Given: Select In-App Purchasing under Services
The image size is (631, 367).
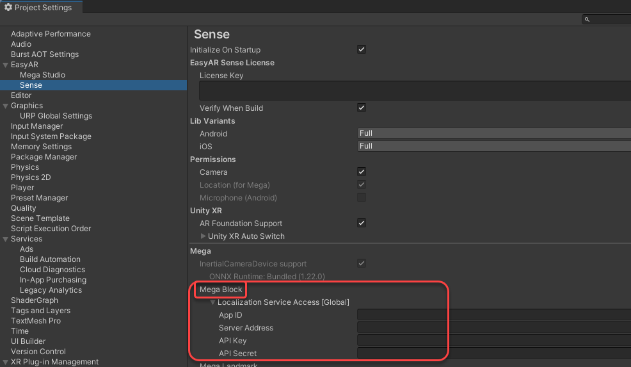Looking at the screenshot, I should pos(52,280).
